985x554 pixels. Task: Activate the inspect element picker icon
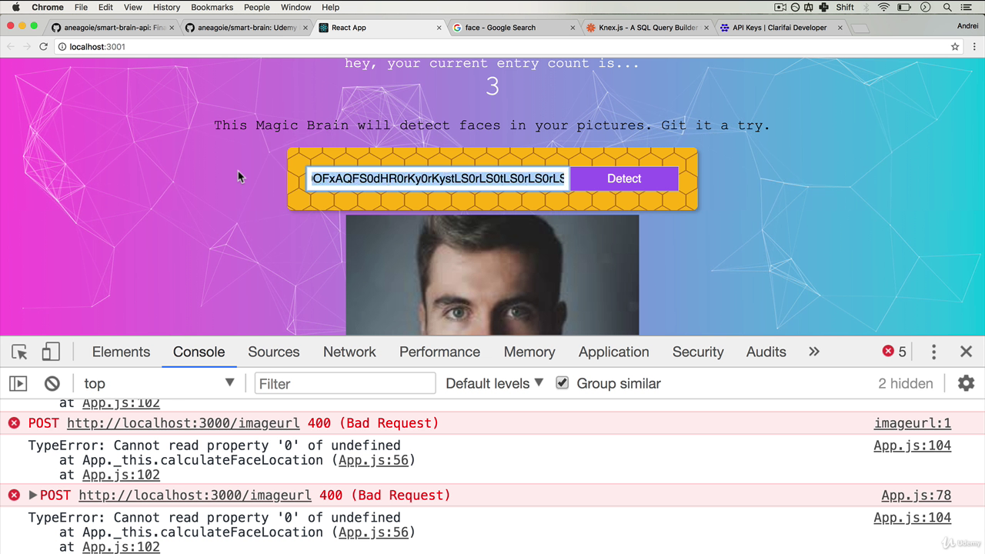(20, 352)
